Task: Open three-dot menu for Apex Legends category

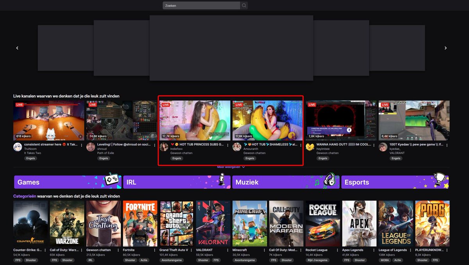Action: point(374,250)
